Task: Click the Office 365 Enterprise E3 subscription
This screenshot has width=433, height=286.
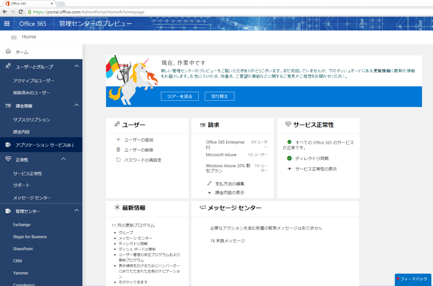Action: 225,145
